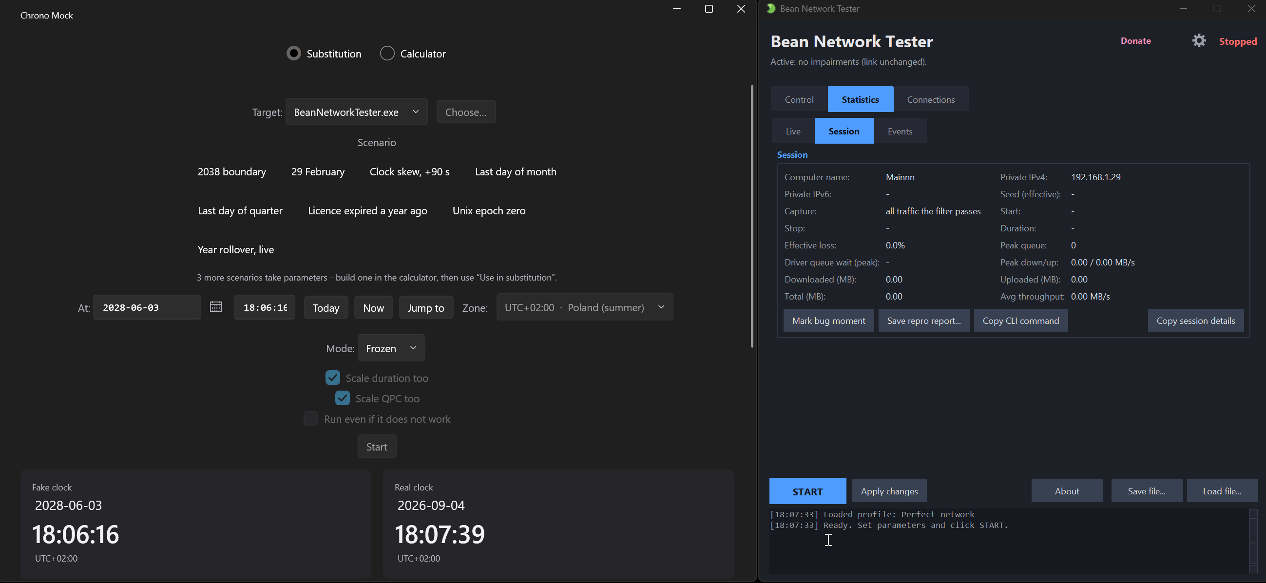Switch to the Control tab
The width and height of the screenshot is (1266, 583).
799,99
